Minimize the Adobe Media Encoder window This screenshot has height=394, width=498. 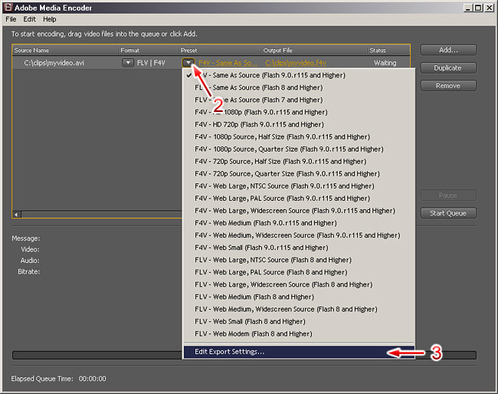tap(468, 8)
